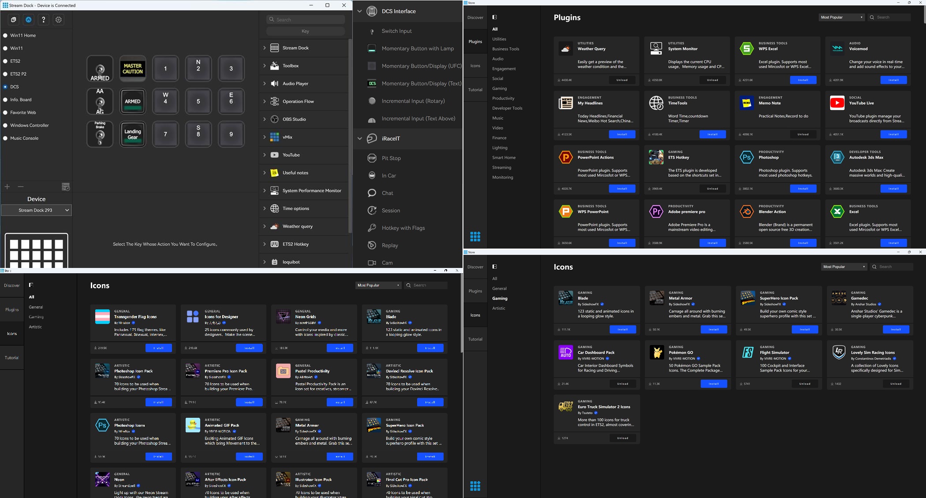
Task: Filter plugins by Developer Tools category
Action: 507,108
